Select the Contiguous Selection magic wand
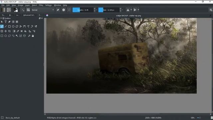Image resolution: width=213 pixels, height=120 pixels. [x=17, y=36]
